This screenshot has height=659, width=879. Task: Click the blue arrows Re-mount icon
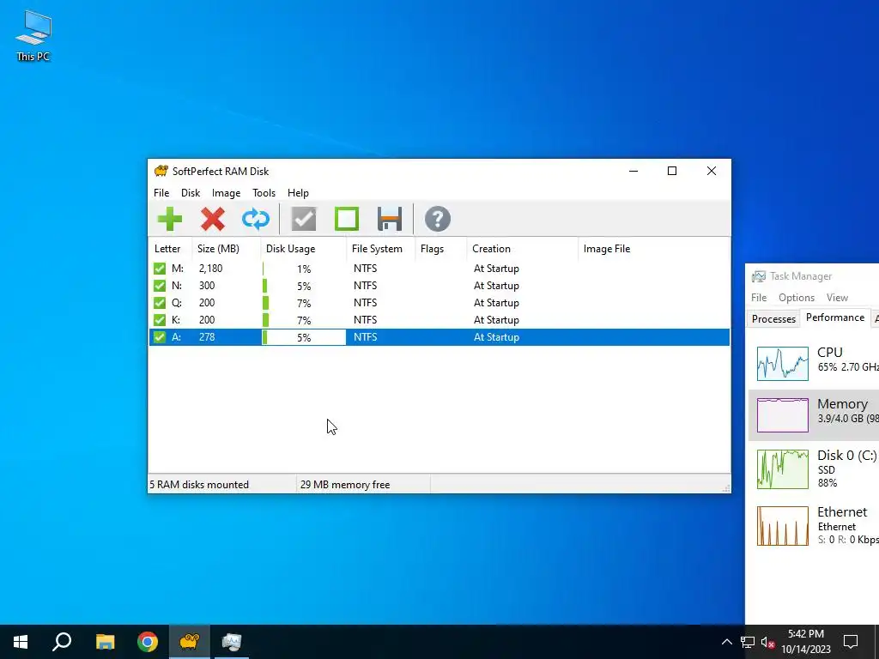tap(256, 219)
